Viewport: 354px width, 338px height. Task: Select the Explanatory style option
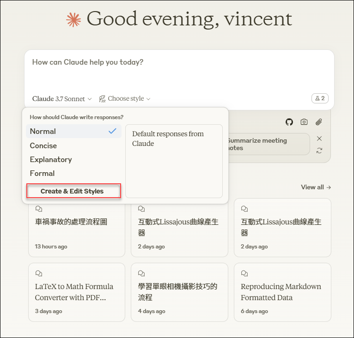(73, 159)
